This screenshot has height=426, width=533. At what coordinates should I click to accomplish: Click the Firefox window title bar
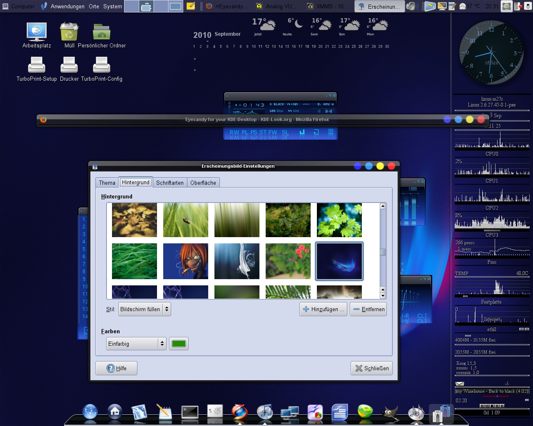[x=262, y=119]
